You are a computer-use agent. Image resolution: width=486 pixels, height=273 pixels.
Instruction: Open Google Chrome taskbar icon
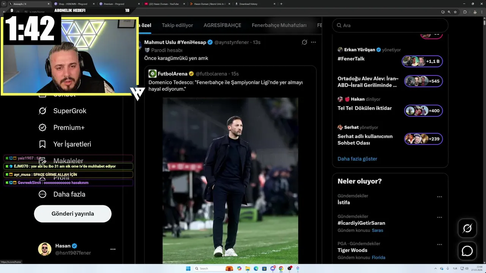pos(281,268)
